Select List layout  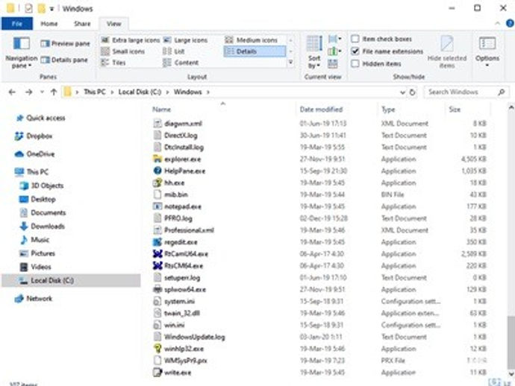174,51
